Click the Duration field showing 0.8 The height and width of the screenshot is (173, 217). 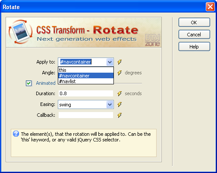click(x=86, y=93)
